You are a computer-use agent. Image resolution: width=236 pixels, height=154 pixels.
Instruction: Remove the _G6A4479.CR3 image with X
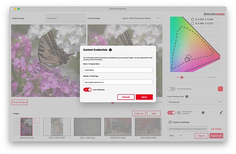37,120
